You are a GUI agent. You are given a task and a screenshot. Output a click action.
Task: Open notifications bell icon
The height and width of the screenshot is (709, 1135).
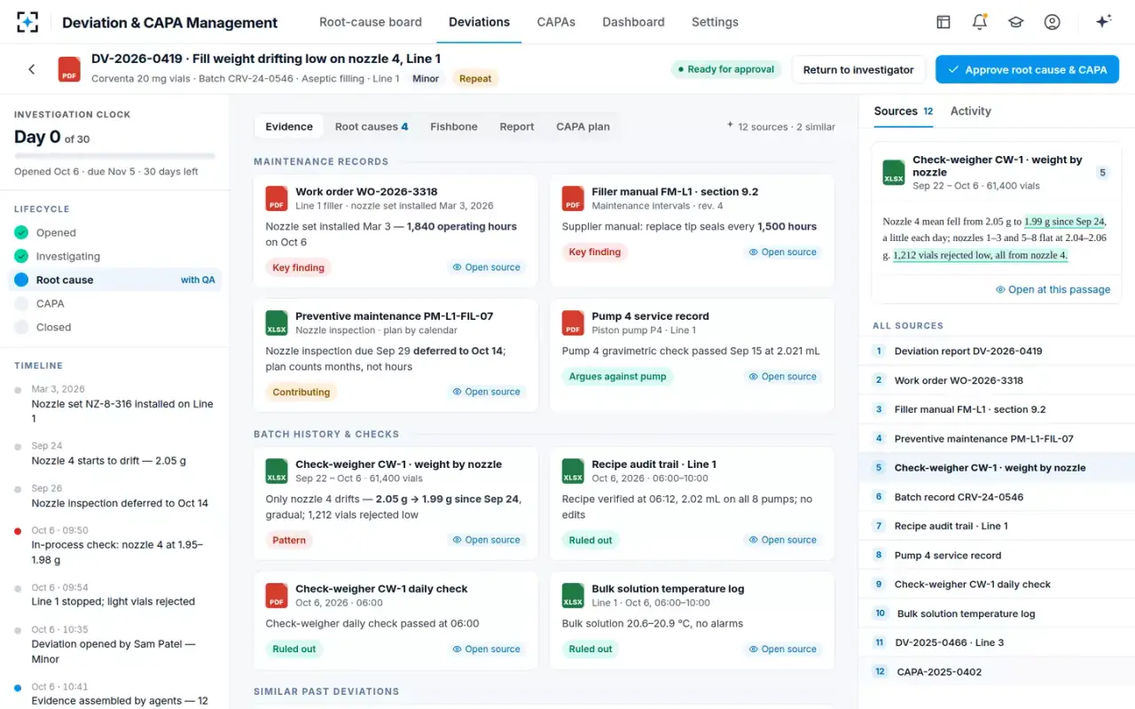pos(980,22)
